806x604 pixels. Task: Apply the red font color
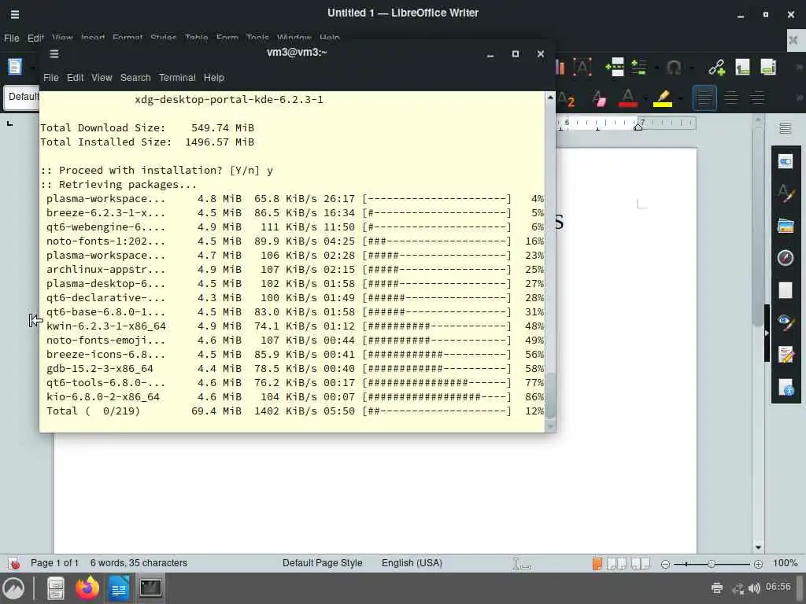[627, 98]
